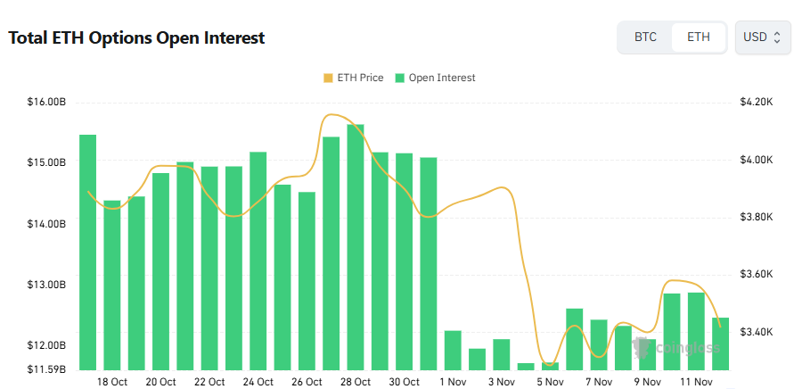Click the 1 Nov x-axis label
The image size is (794, 389).
[453, 382]
